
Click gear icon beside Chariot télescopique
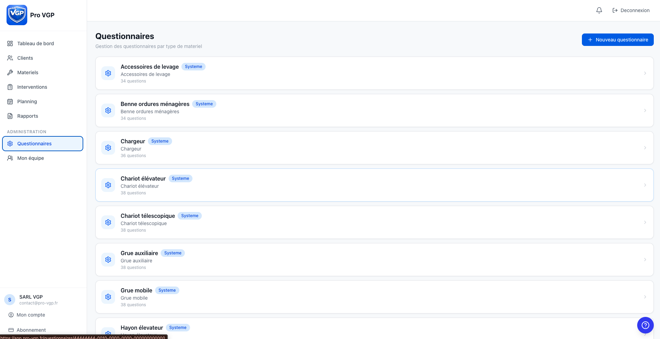click(x=108, y=222)
